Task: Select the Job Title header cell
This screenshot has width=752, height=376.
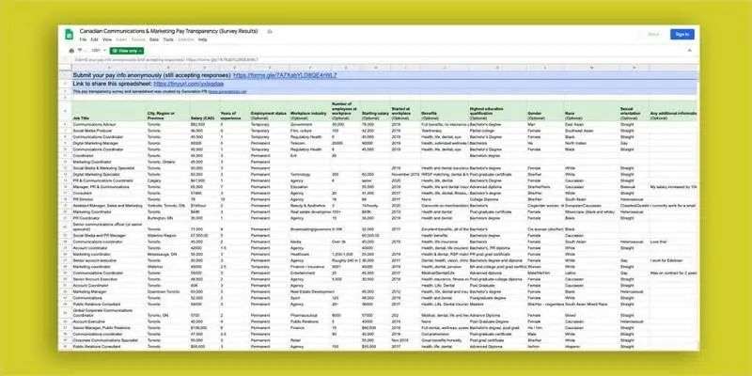Action: tap(109, 111)
